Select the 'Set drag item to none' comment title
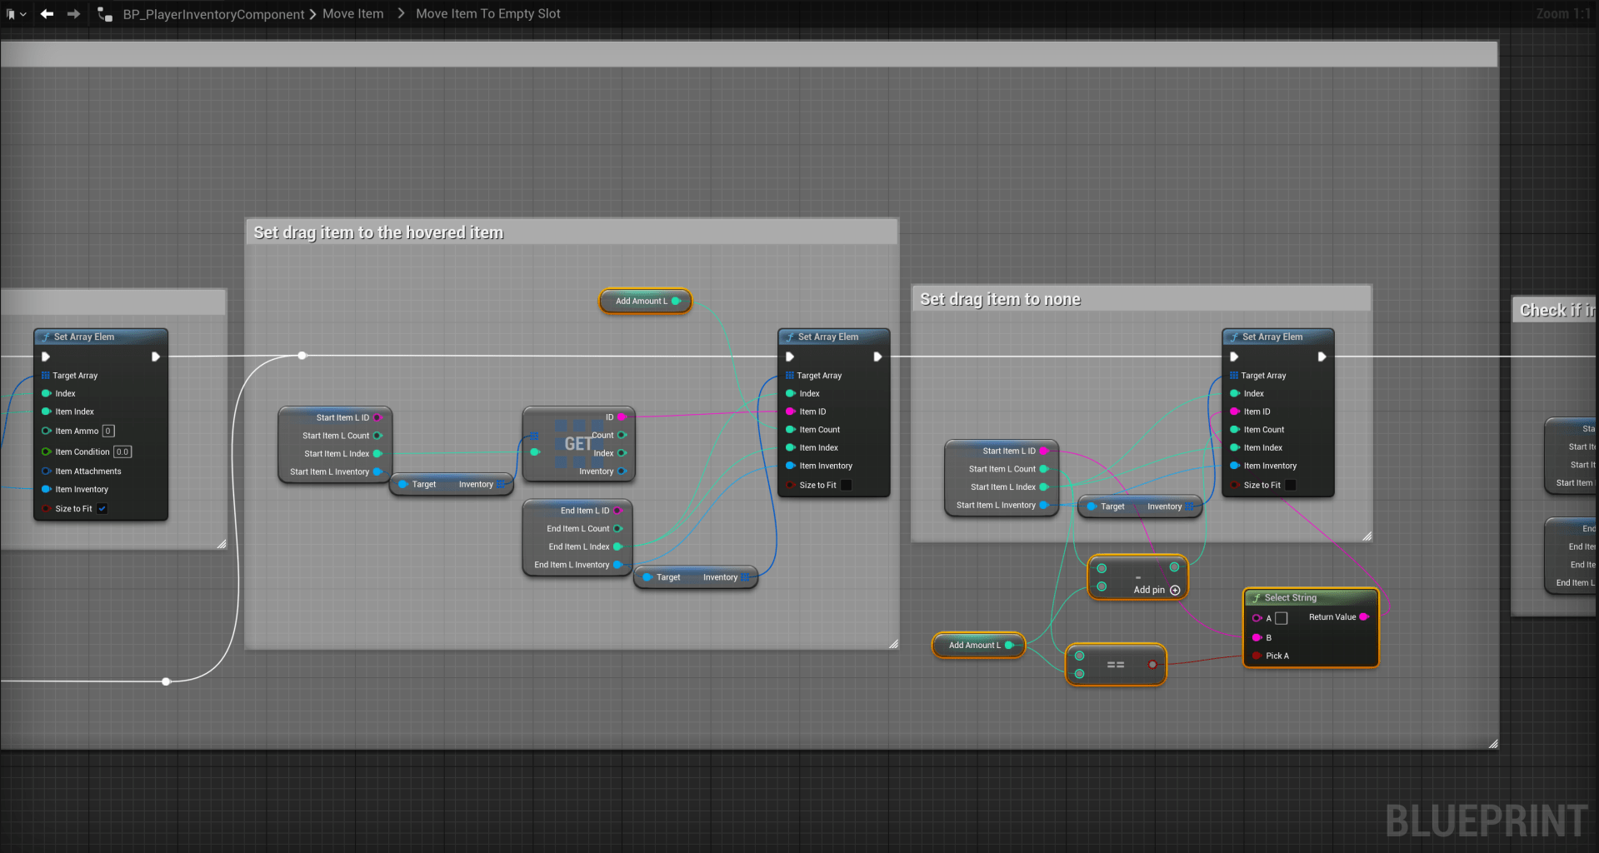Screen dimensions: 1599x853 point(1000,300)
